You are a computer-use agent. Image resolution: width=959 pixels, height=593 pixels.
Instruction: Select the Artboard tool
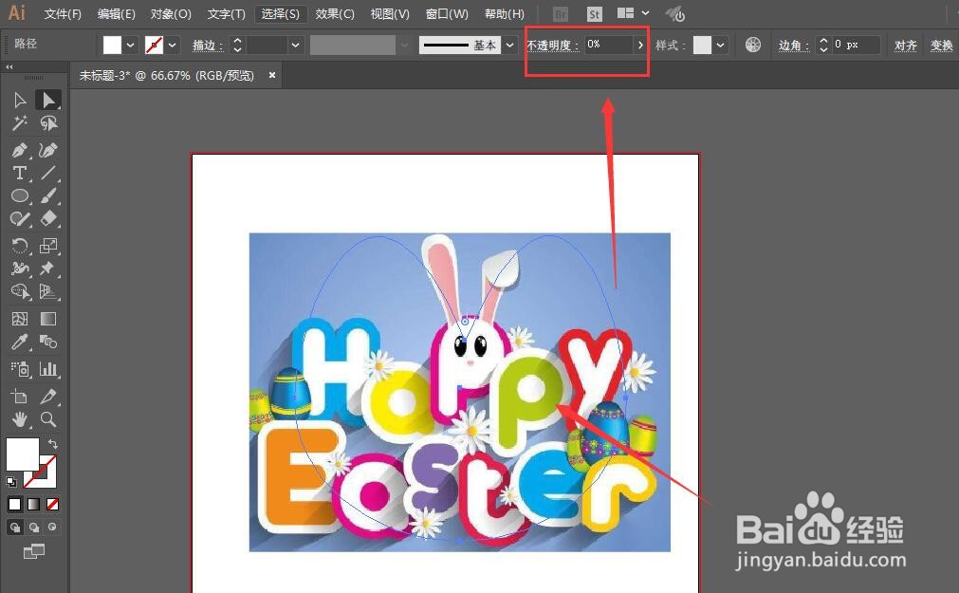click(x=20, y=396)
